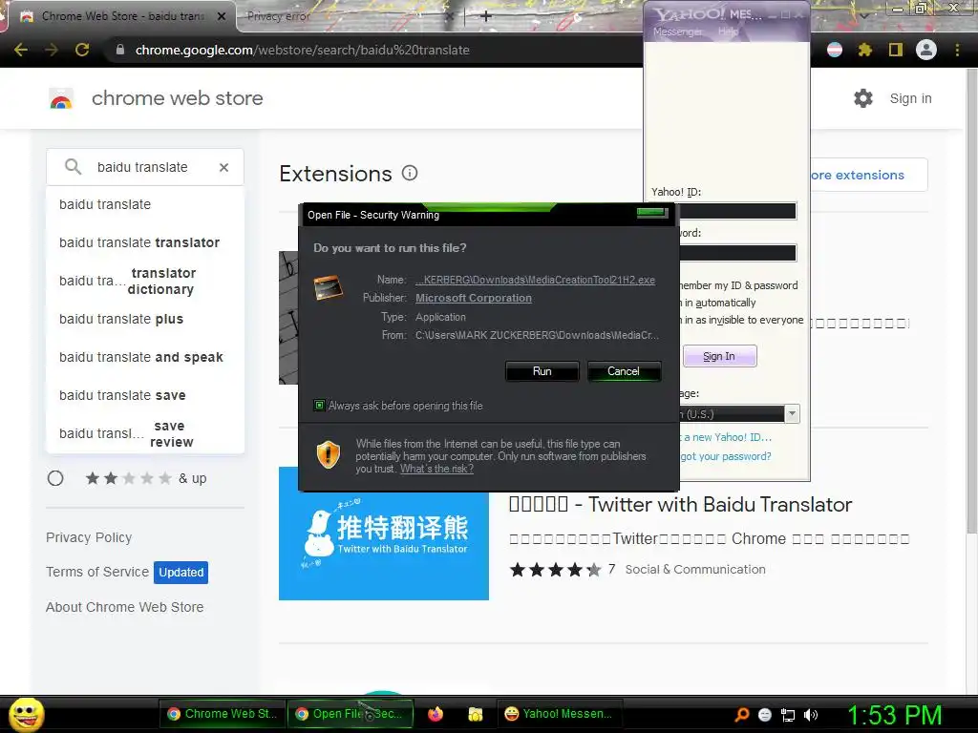Image resolution: width=978 pixels, height=733 pixels.
Task: Open the Microsoft Corporation publisher link
Action: (x=474, y=298)
